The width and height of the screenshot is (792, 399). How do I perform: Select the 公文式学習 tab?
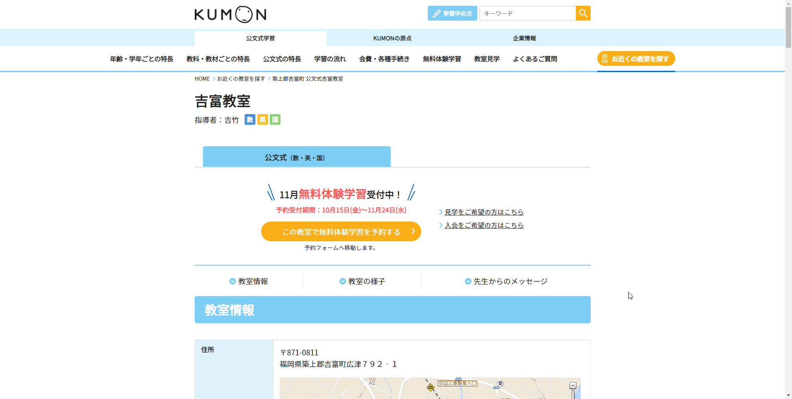(261, 38)
